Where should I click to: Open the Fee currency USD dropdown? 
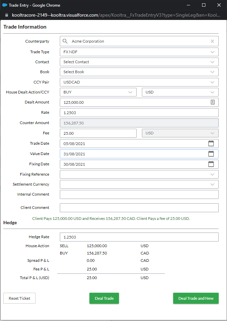(213, 133)
